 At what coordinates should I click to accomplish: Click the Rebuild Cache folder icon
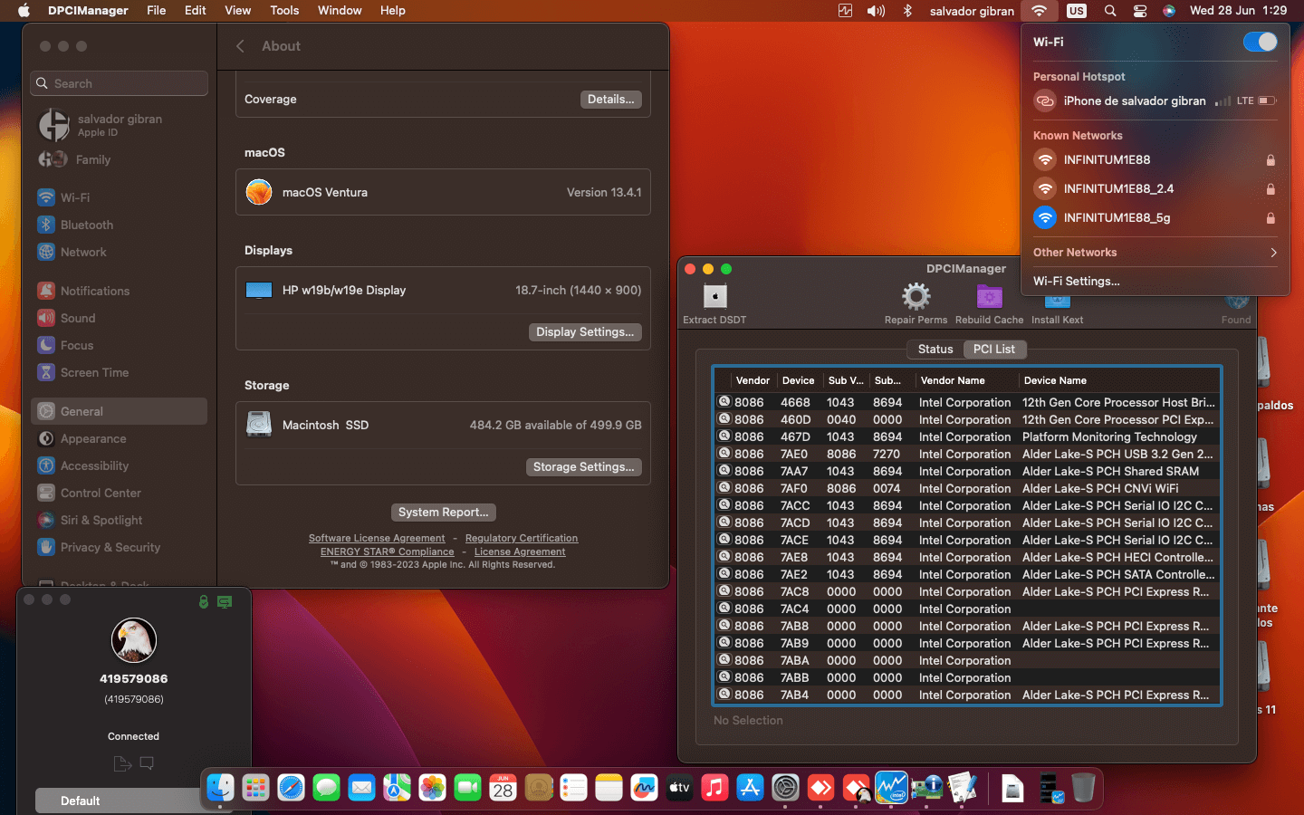(x=989, y=296)
